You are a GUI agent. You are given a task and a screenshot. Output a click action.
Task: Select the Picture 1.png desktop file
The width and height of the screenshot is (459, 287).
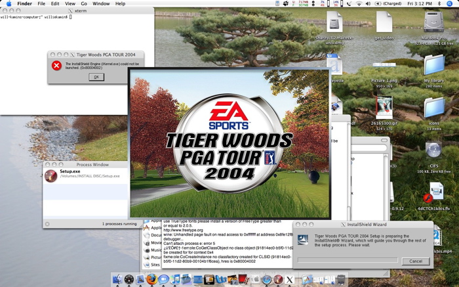pos(384,65)
